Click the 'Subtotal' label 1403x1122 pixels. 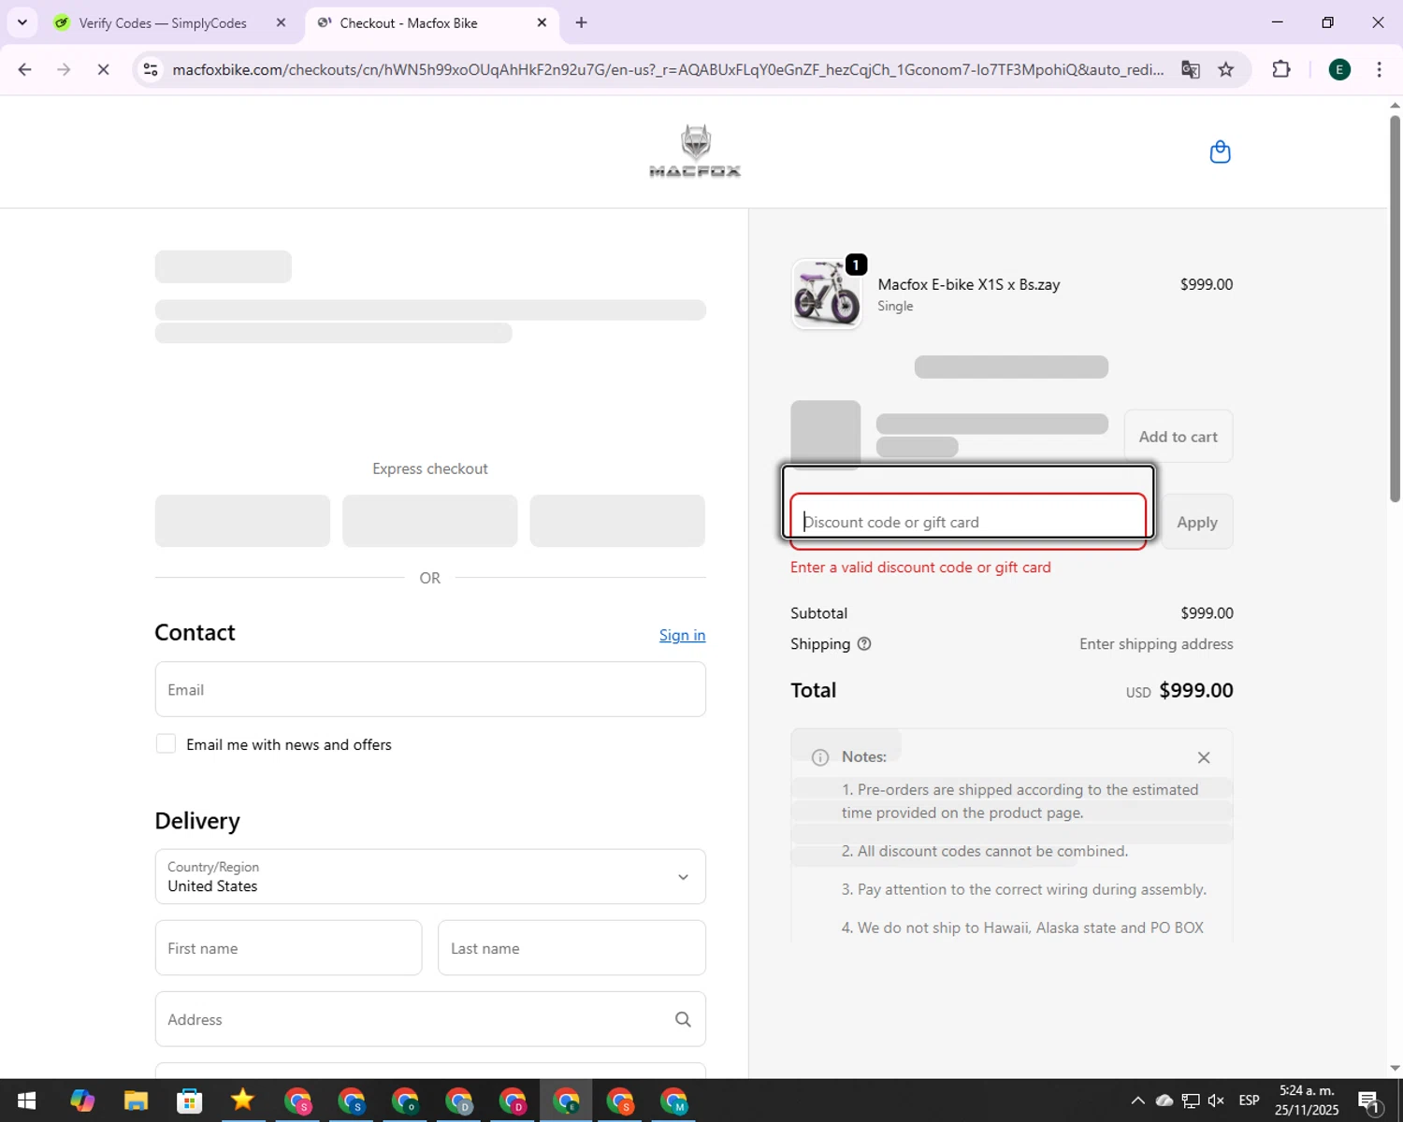coord(818,613)
